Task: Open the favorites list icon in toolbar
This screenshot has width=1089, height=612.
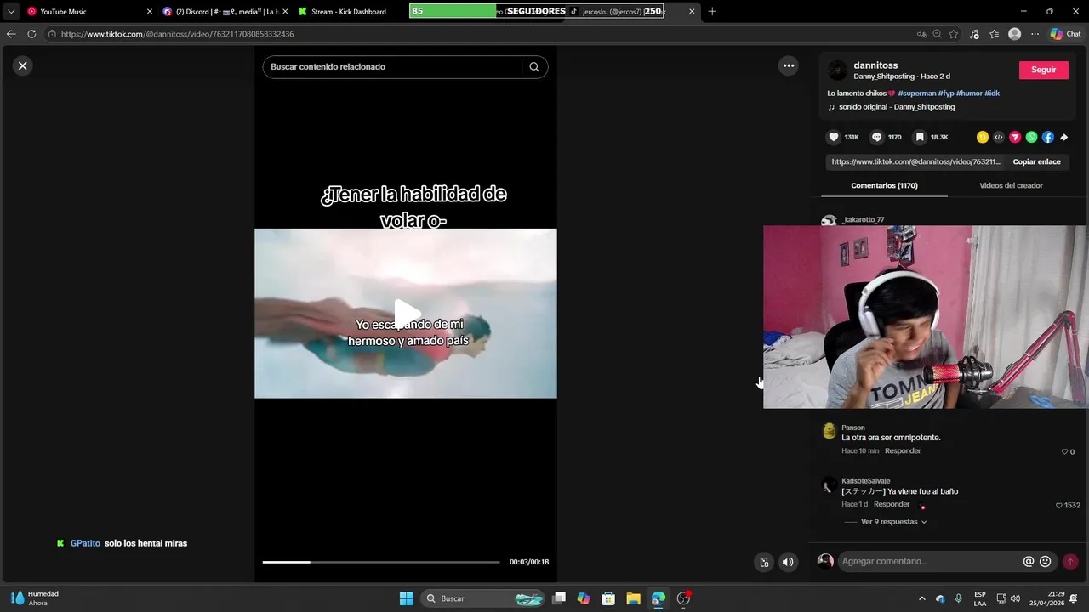Action: coord(994,34)
